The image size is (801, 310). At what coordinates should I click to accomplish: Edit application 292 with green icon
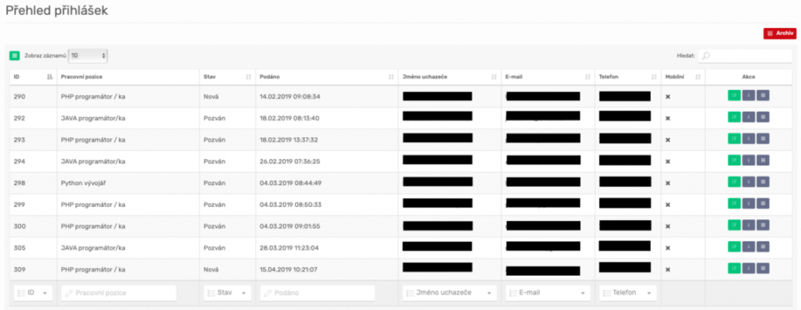coord(734,117)
